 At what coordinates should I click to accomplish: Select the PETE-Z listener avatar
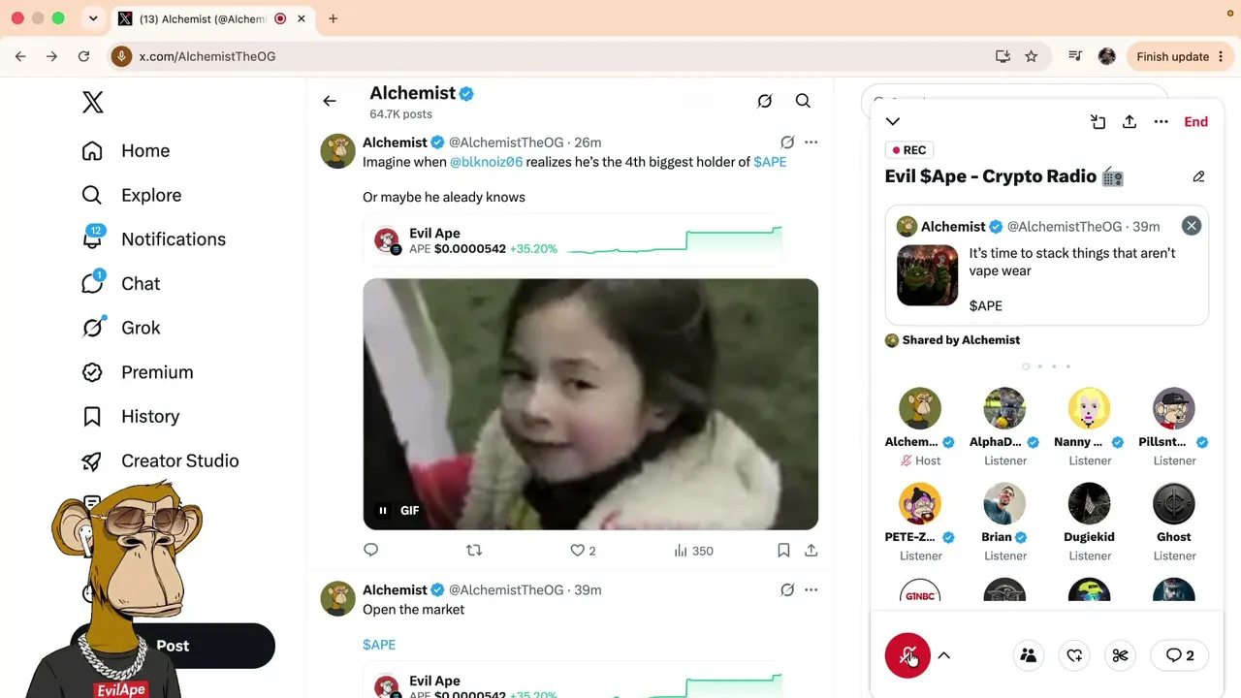[920, 503]
